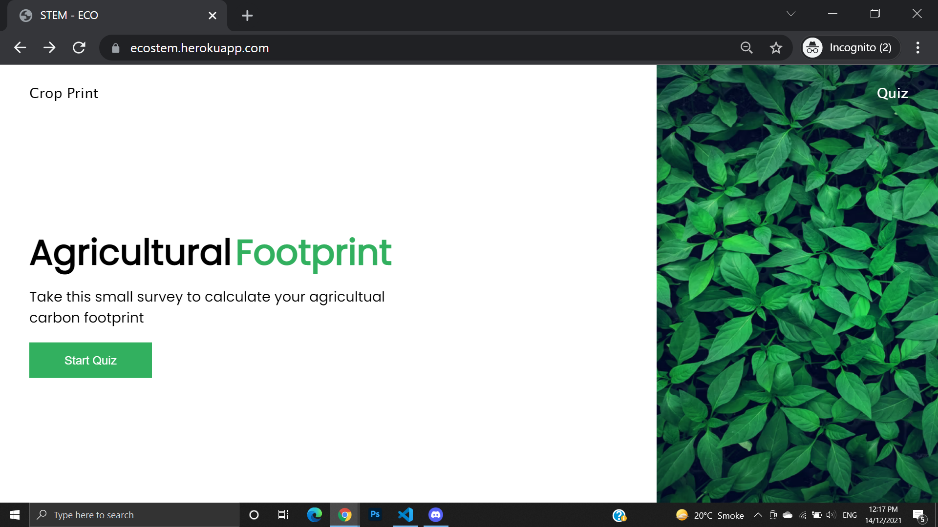The width and height of the screenshot is (938, 527).
Task: Open the Incognito profile button
Action: point(851,48)
